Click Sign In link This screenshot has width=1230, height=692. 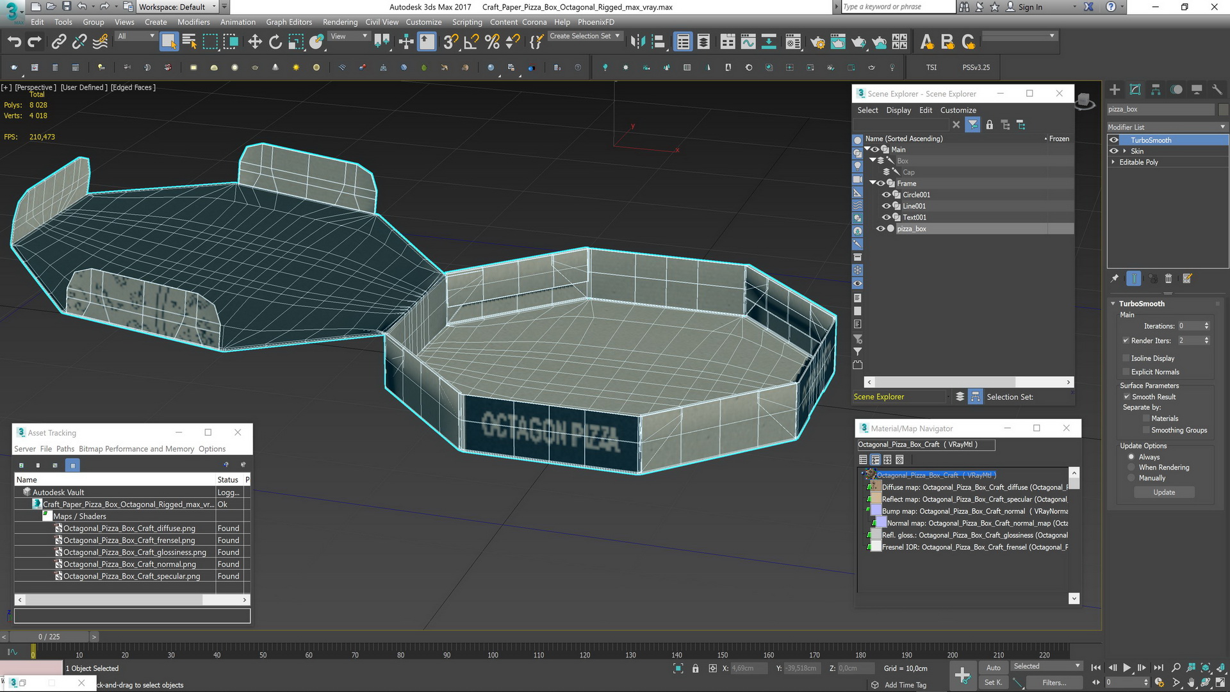tap(1029, 7)
